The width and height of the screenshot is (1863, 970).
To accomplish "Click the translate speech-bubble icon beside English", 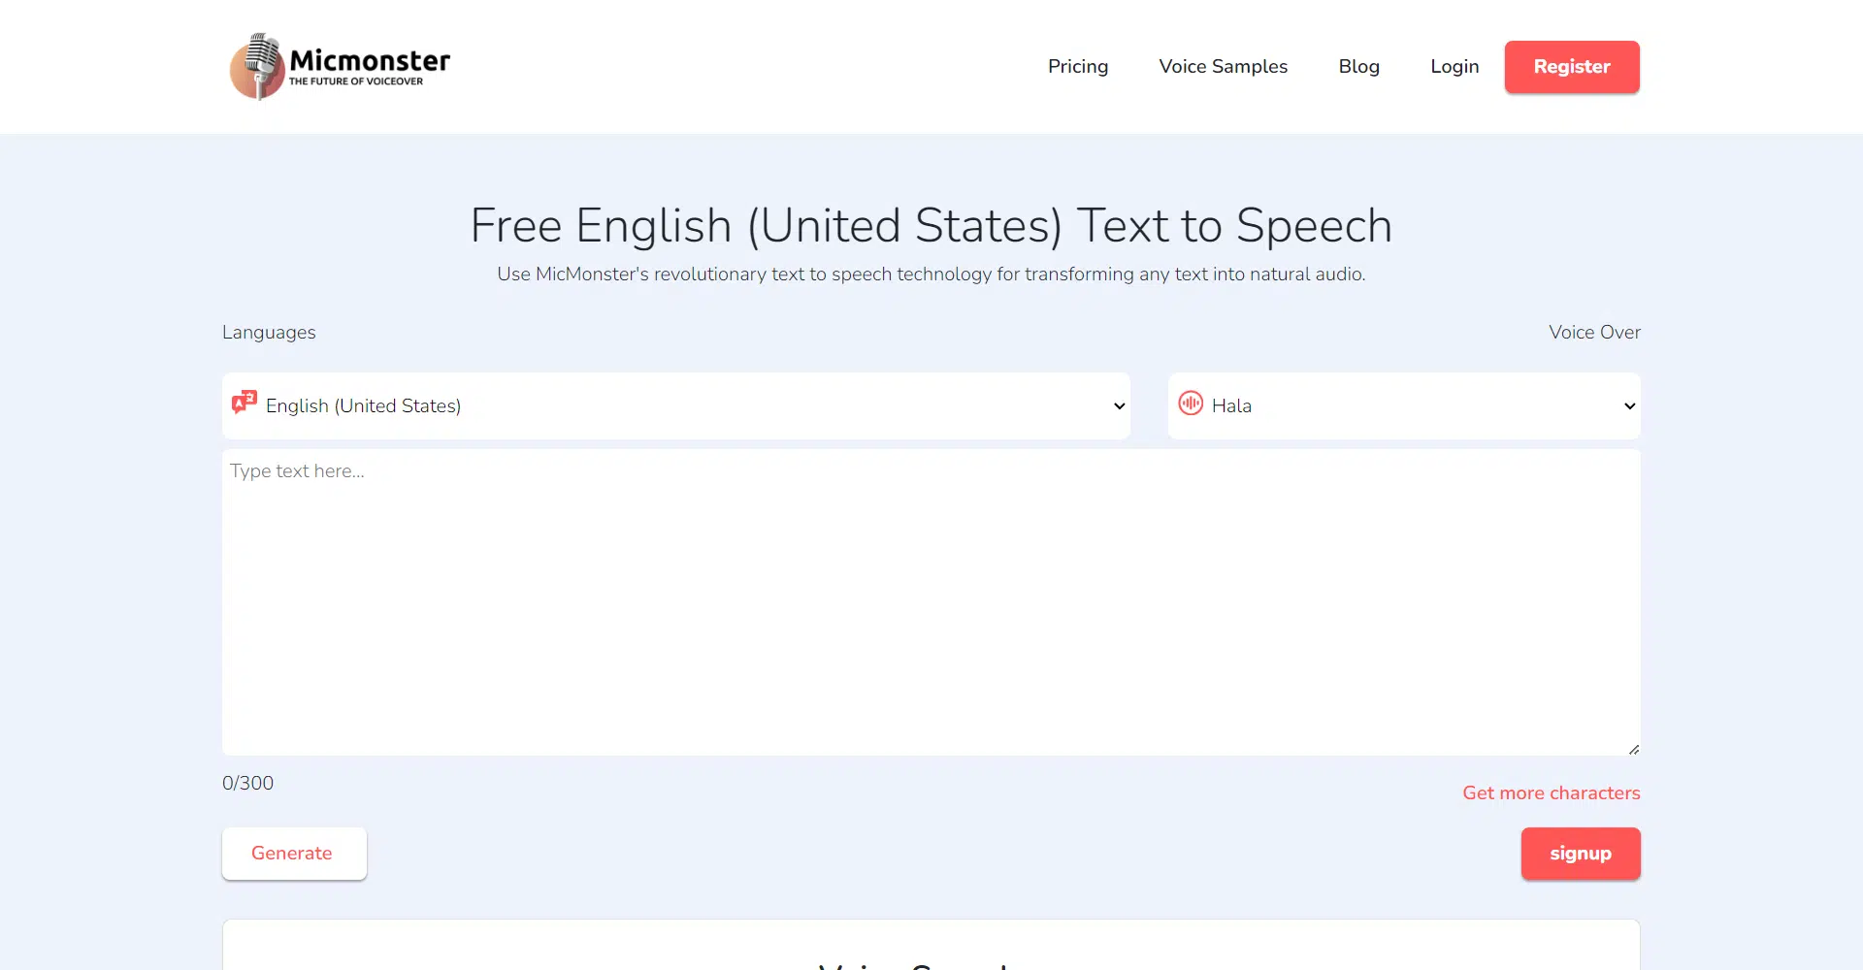I will 245,403.
